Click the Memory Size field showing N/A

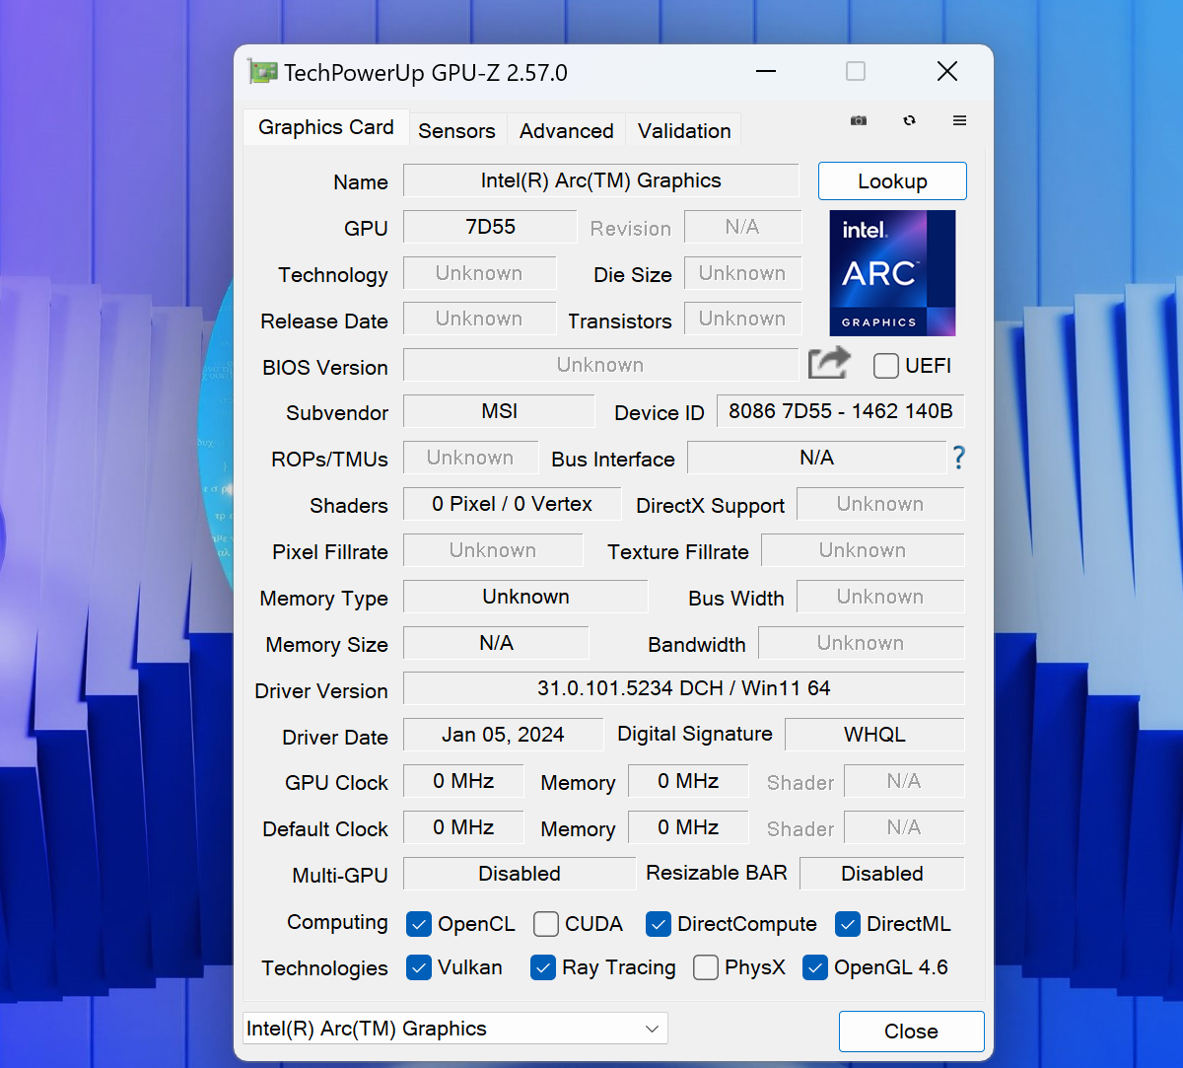(x=496, y=643)
